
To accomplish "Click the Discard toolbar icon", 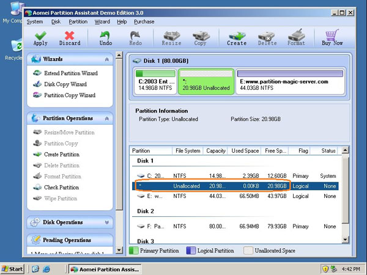I will tap(70, 38).
